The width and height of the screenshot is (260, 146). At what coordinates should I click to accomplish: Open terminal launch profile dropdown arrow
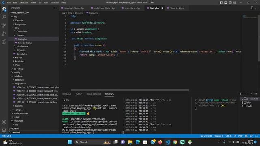(x=243, y=94)
